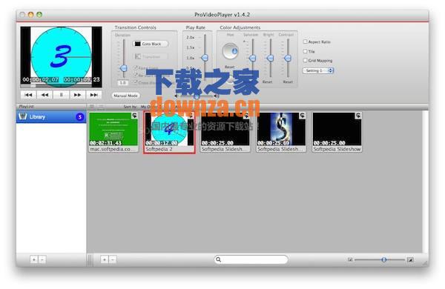Fast-forward the playing video
Viewport: 445px width, 289px height.
tap(77, 95)
